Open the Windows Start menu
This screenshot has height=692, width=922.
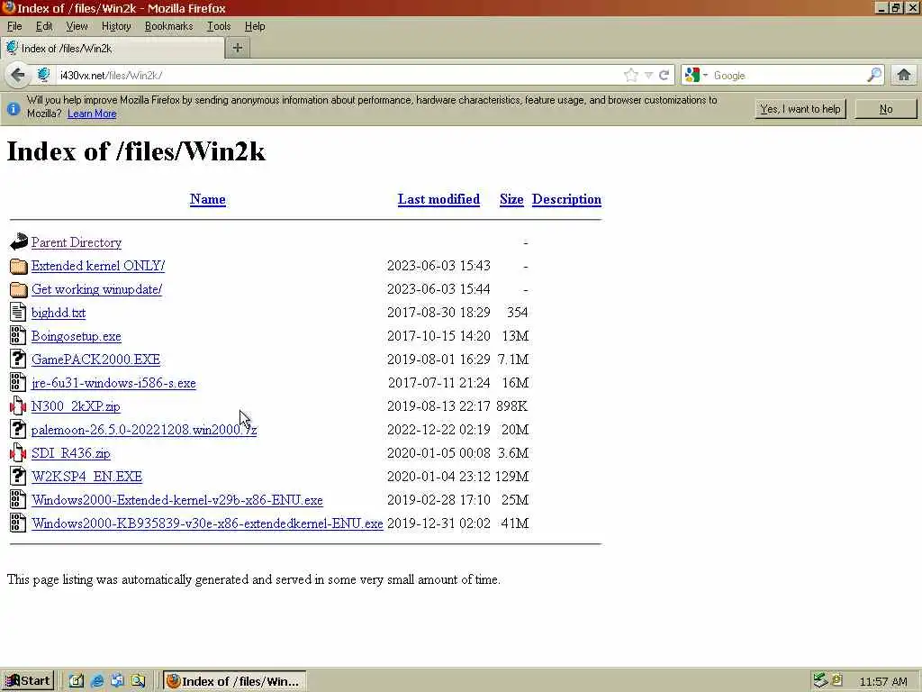pyautogui.click(x=28, y=681)
